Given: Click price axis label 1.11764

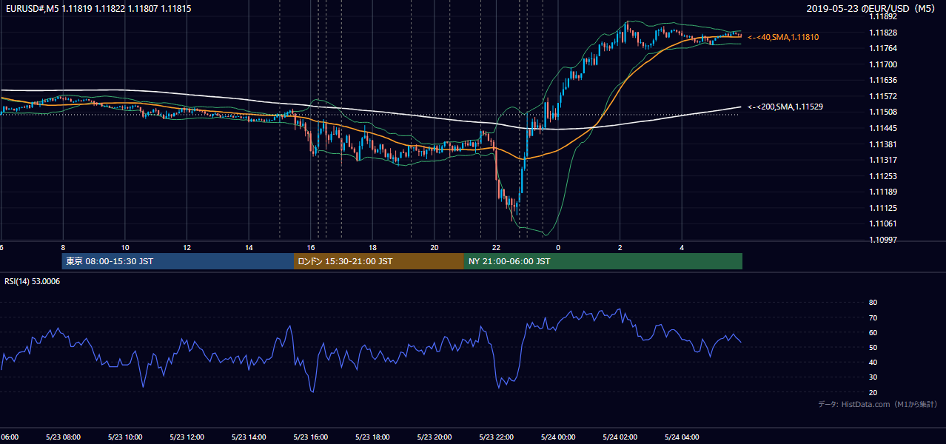Looking at the screenshot, I should coord(883,48).
